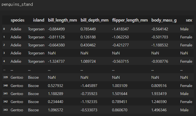Click bill length value 0.527932
This screenshot has height=116, width=196.
pyautogui.click(x=55, y=86)
